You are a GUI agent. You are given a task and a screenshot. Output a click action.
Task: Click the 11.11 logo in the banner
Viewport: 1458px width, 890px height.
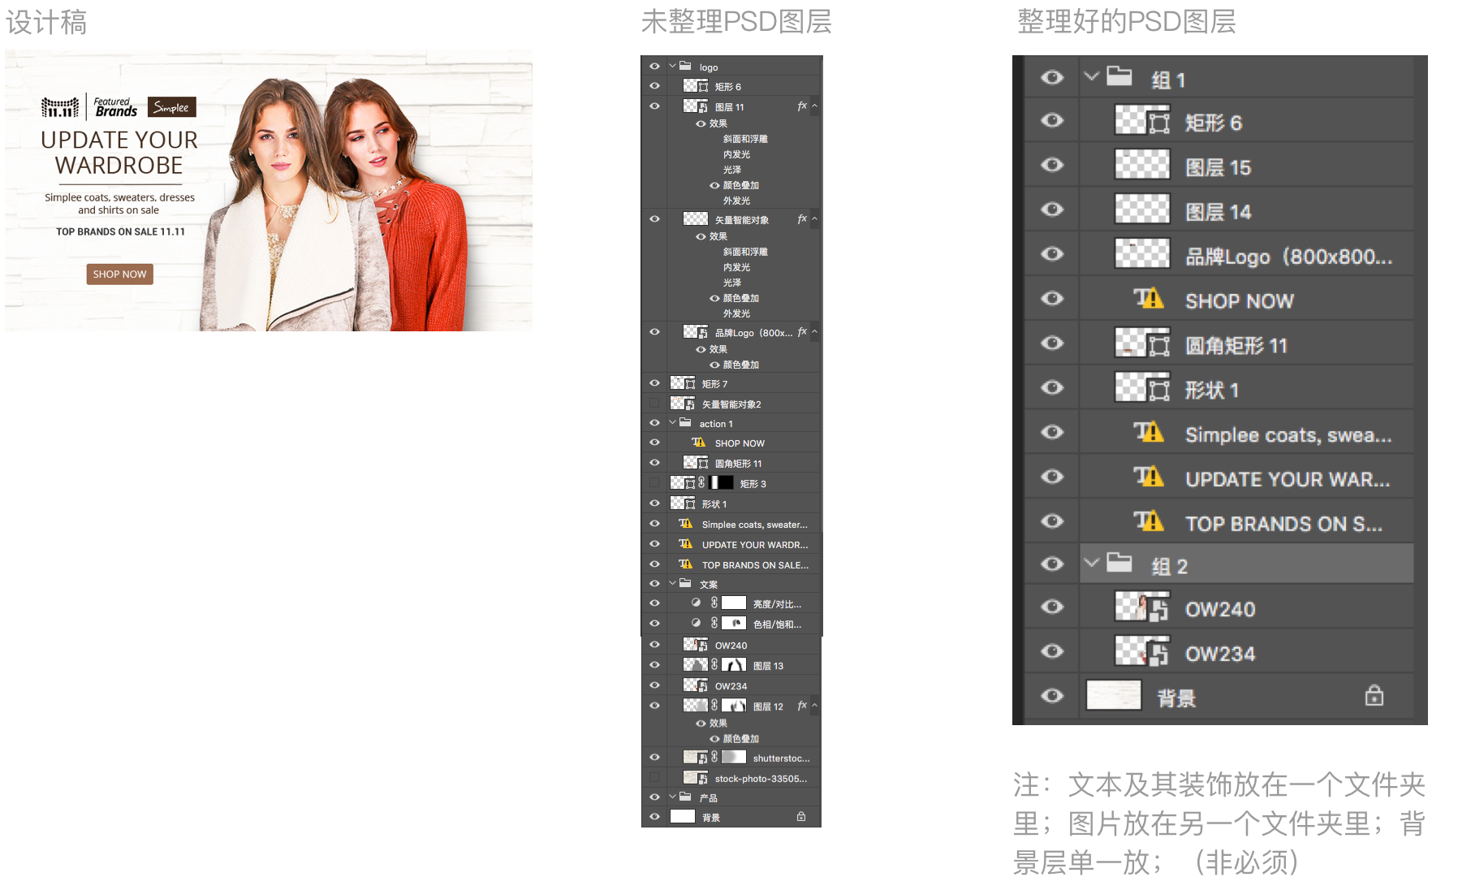coord(60,107)
